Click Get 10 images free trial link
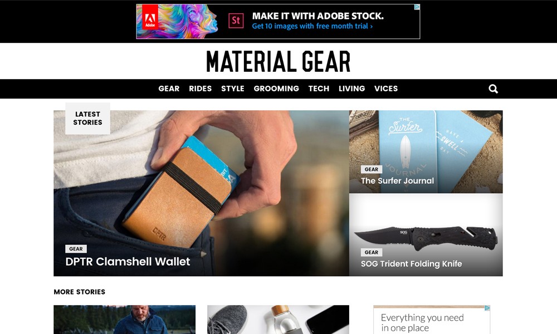The height and width of the screenshot is (334, 557). pyautogui.click(x=312, y=26)
